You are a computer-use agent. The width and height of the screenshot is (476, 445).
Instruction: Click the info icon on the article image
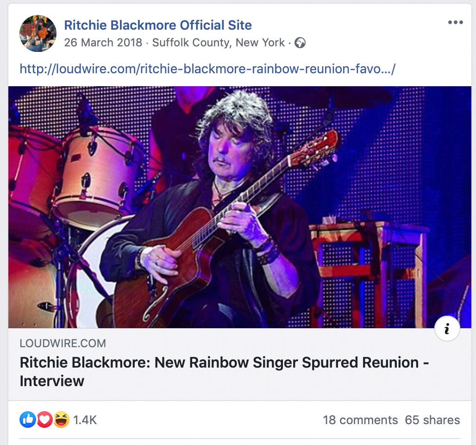pyautogui.click(x=447, y=329)
